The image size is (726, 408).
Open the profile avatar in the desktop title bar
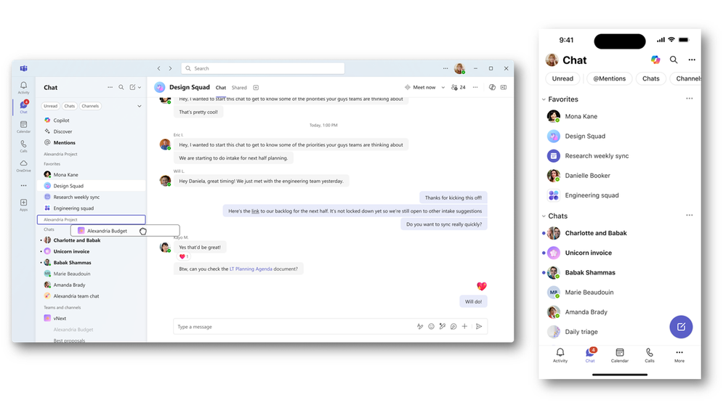pyautogui.click(x=459, y=68)
